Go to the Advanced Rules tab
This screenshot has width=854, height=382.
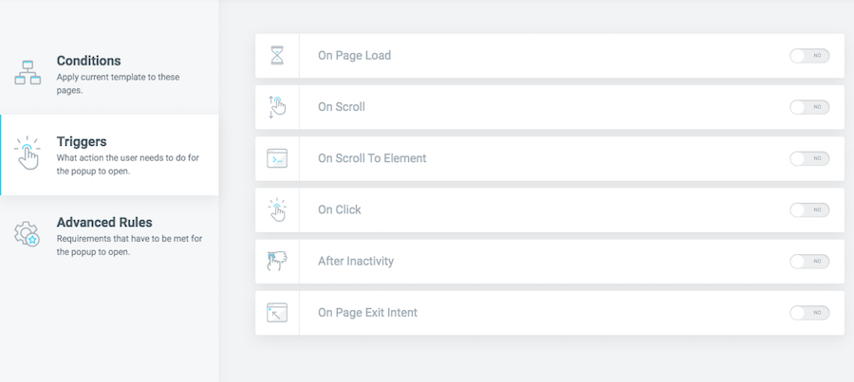tap(109, 236)
